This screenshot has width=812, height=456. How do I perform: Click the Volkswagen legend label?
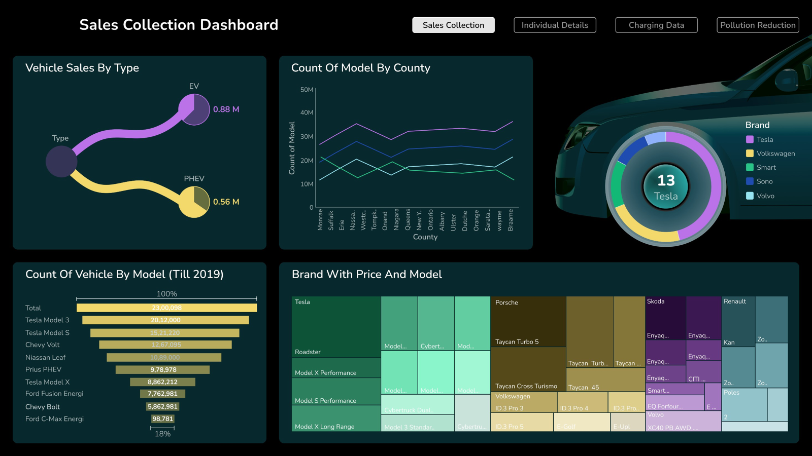point(775,154)
